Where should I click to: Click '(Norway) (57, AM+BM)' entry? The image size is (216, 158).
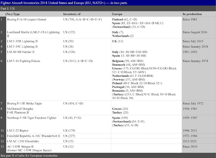pyautogui.click(x=129, y=80)
